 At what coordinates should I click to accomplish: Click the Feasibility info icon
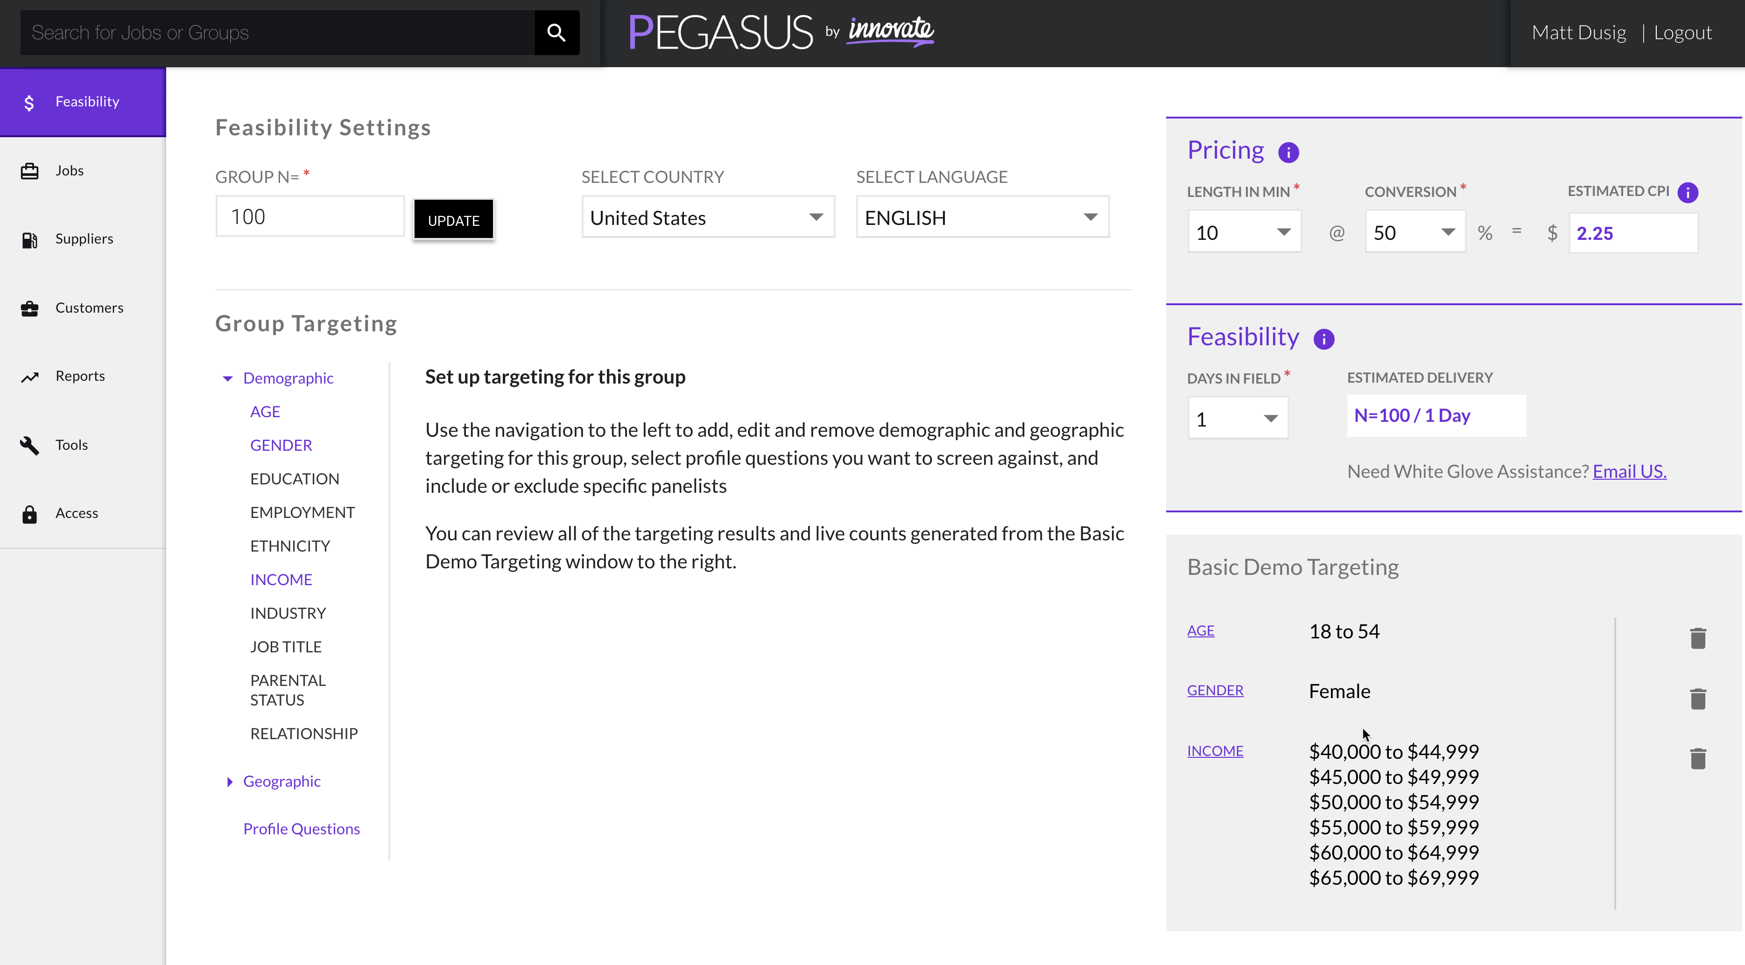click(1324, 339)
